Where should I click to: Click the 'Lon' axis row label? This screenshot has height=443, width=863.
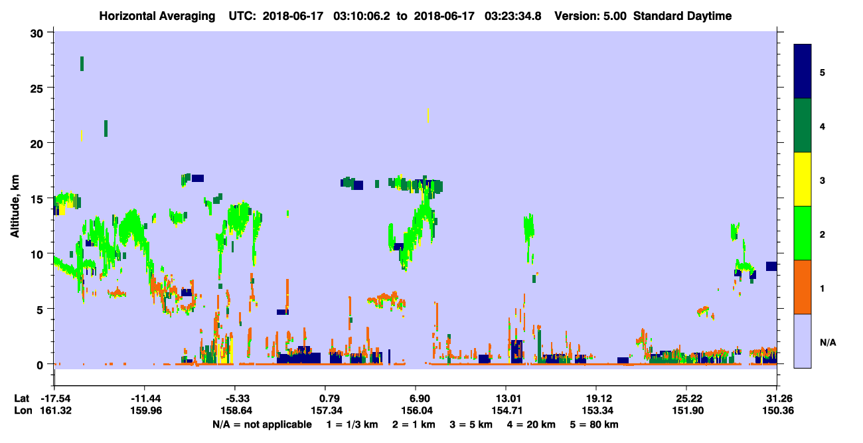(x=23, y=410)
